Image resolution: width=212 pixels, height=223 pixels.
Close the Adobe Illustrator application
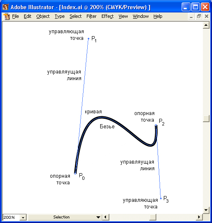(205, 7)
